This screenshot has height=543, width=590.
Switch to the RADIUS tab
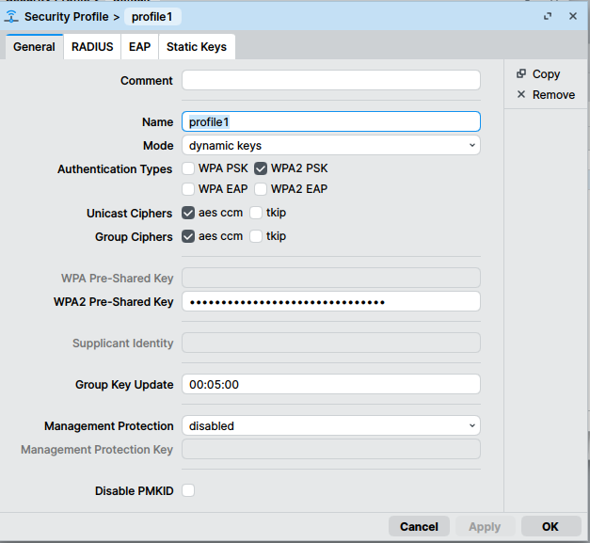click(x=92, y=47)
